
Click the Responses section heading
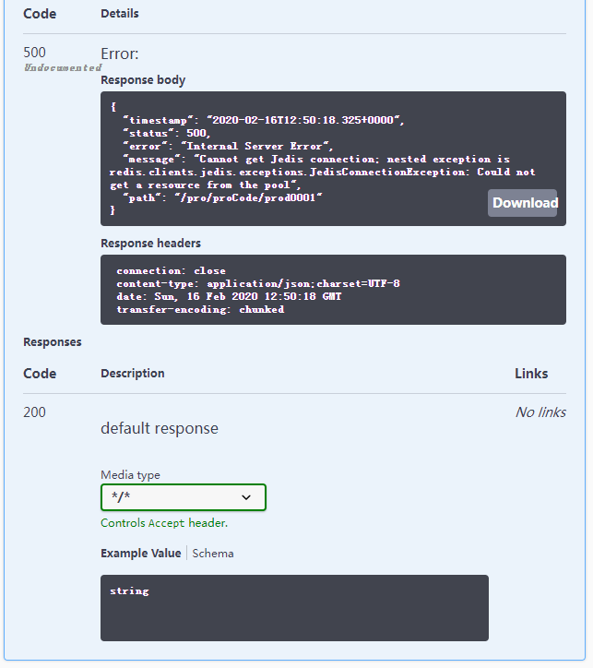click(x=53, y=342)
